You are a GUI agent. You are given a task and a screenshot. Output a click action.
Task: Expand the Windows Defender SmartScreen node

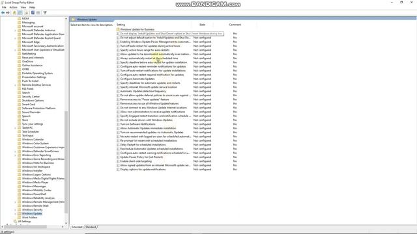15,151
